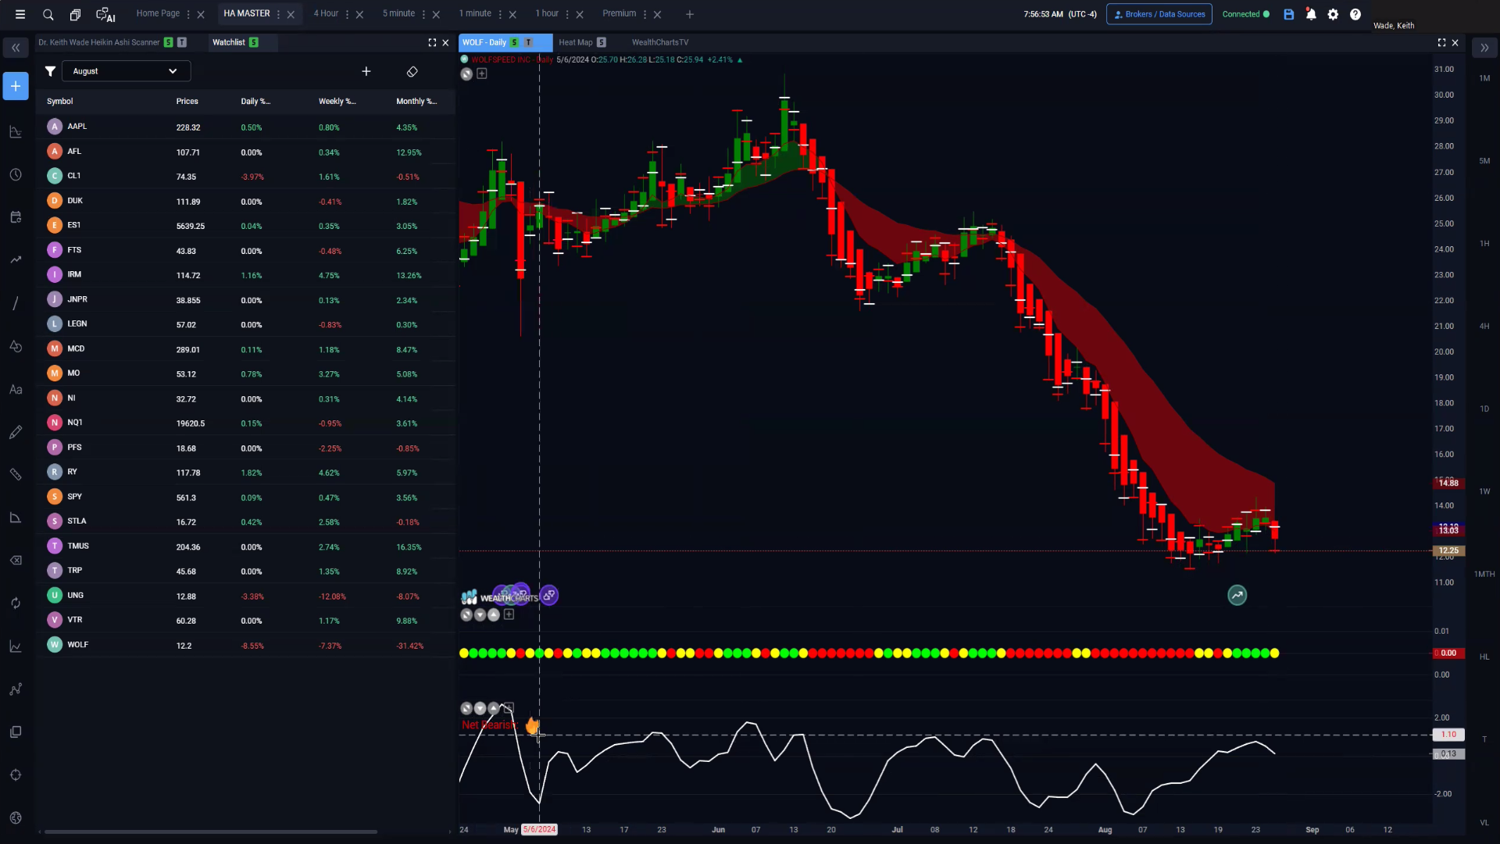Image resolution: width=1500 pixels, height=844 pixels.
Task: Add indicator with plus box on price pane
Action: click(482, 73)
